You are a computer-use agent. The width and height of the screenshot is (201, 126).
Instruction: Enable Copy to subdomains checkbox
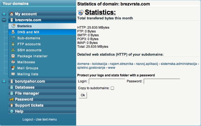pyautogui.click(x=112, y=88)
